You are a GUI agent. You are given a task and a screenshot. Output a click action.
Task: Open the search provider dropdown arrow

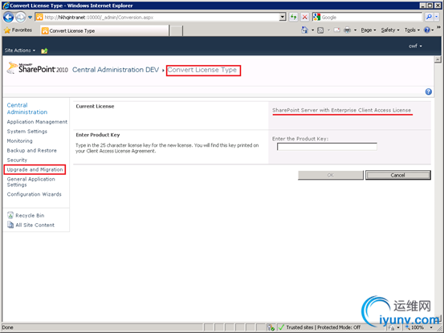tap(436, 17)
